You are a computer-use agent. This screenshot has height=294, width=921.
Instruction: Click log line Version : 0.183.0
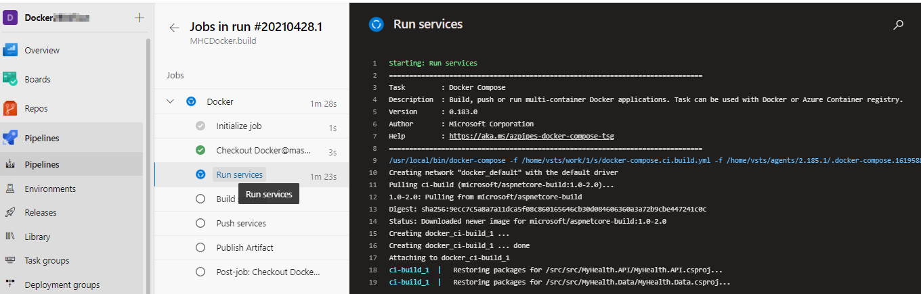pos(433,112)
